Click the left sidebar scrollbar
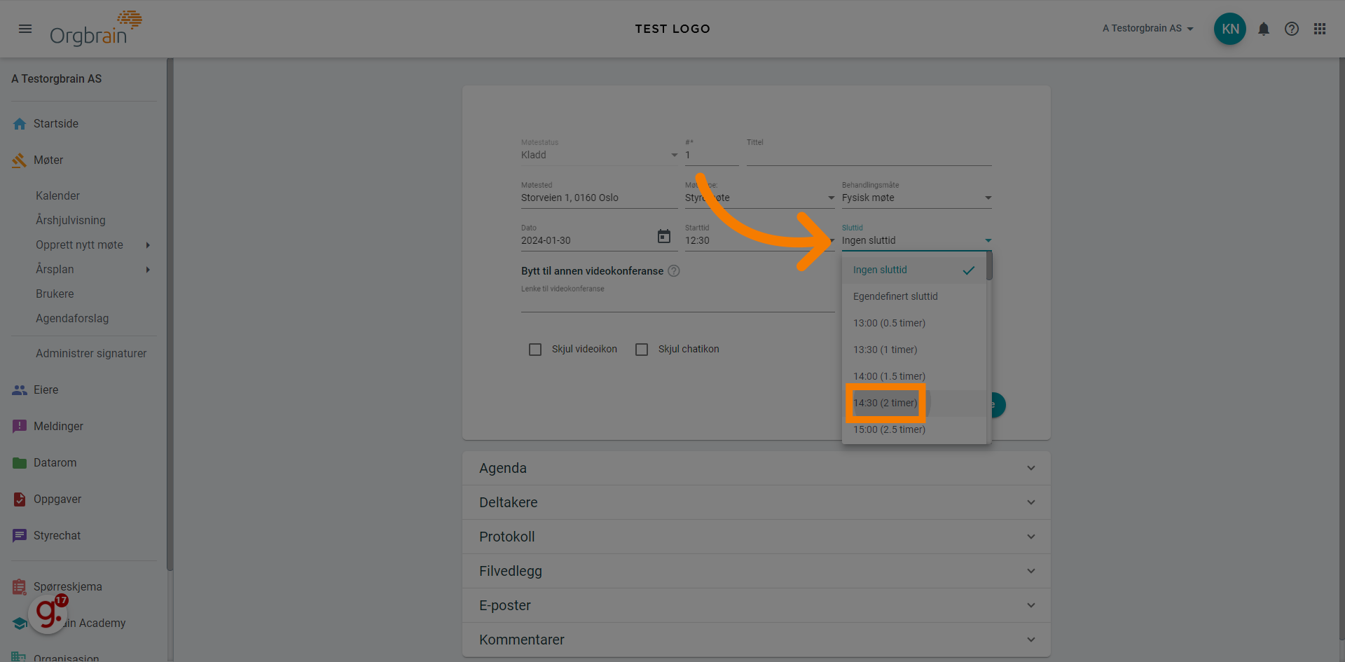Viewport: 1345px width, 662px height. (x=170, y=315)
